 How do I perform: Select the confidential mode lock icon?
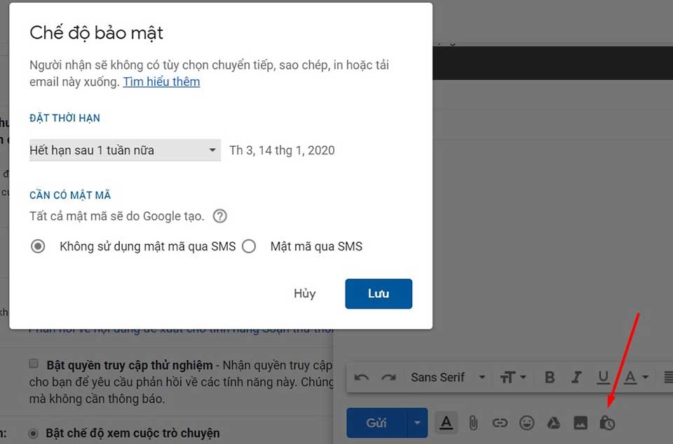tap(609, 423)
